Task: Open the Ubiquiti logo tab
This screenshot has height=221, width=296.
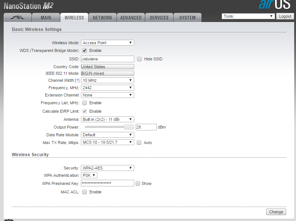Action: [x=18, y=18]
